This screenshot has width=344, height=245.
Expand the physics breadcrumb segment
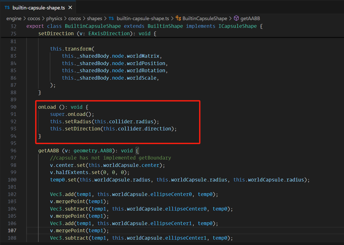tap(54, 18)
